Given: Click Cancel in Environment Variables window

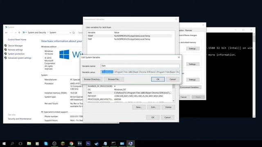Looking at the screenshot, I should [x=167, y=117].
